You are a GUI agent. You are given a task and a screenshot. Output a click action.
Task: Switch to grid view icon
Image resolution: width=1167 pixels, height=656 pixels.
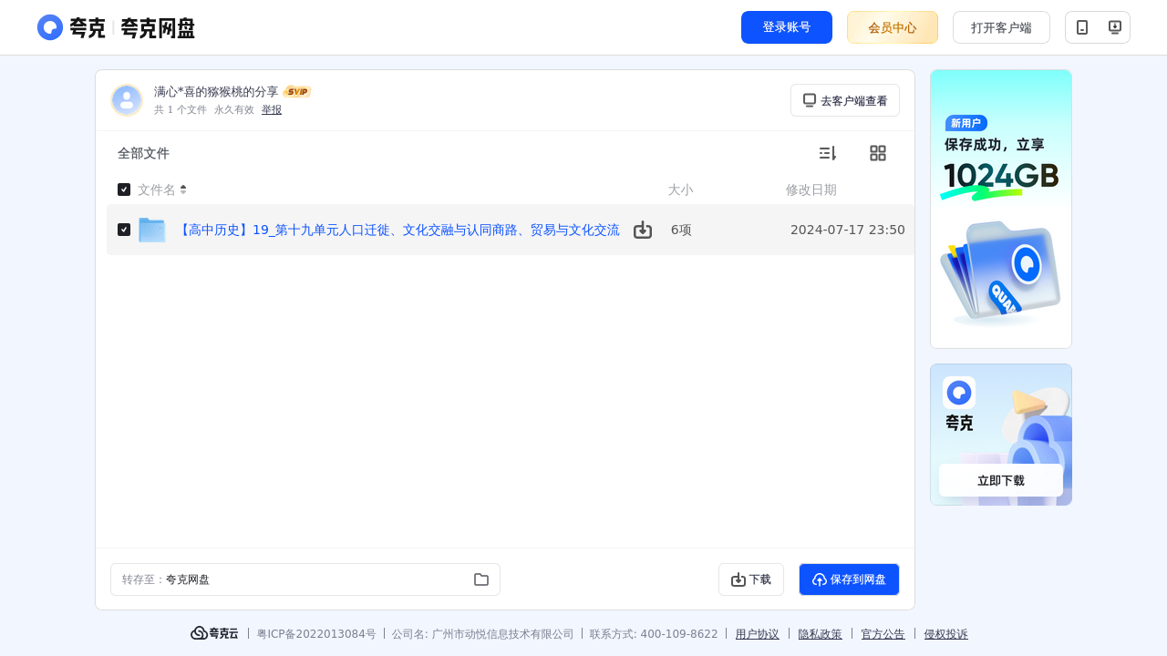click(878, 153)
